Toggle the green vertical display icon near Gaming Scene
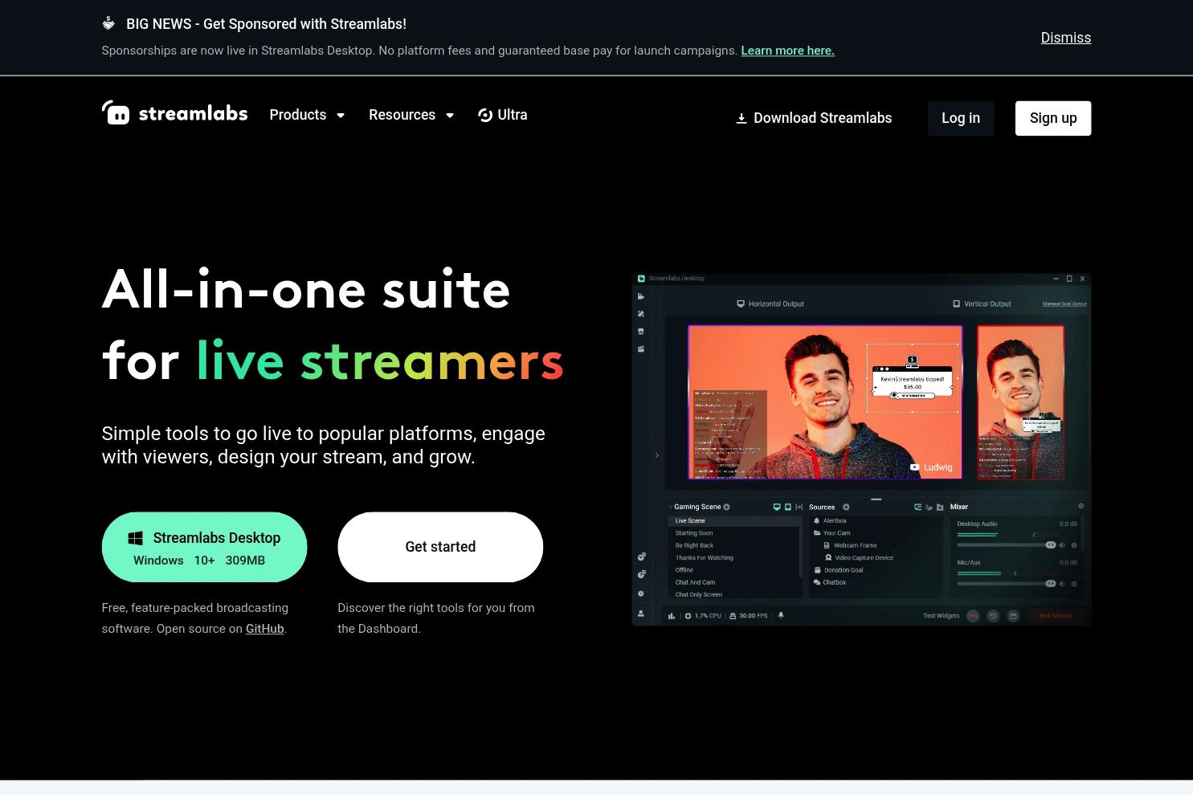 click(x=787, y=507)
